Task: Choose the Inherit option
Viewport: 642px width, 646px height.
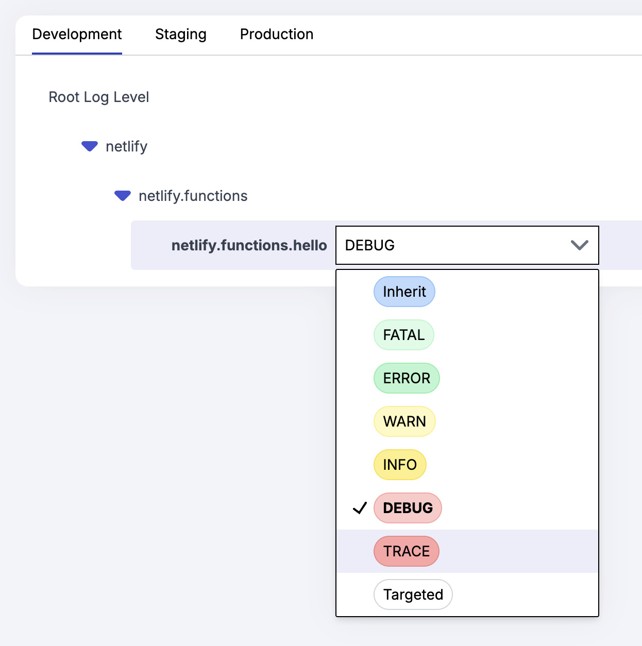Action: point(404,292)
